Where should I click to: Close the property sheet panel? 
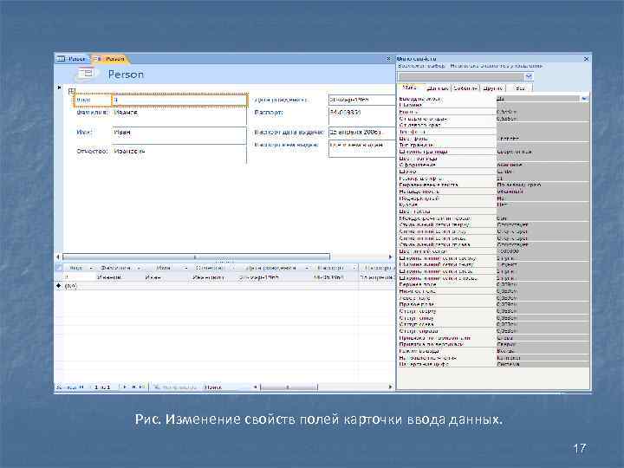pos(586,59)
